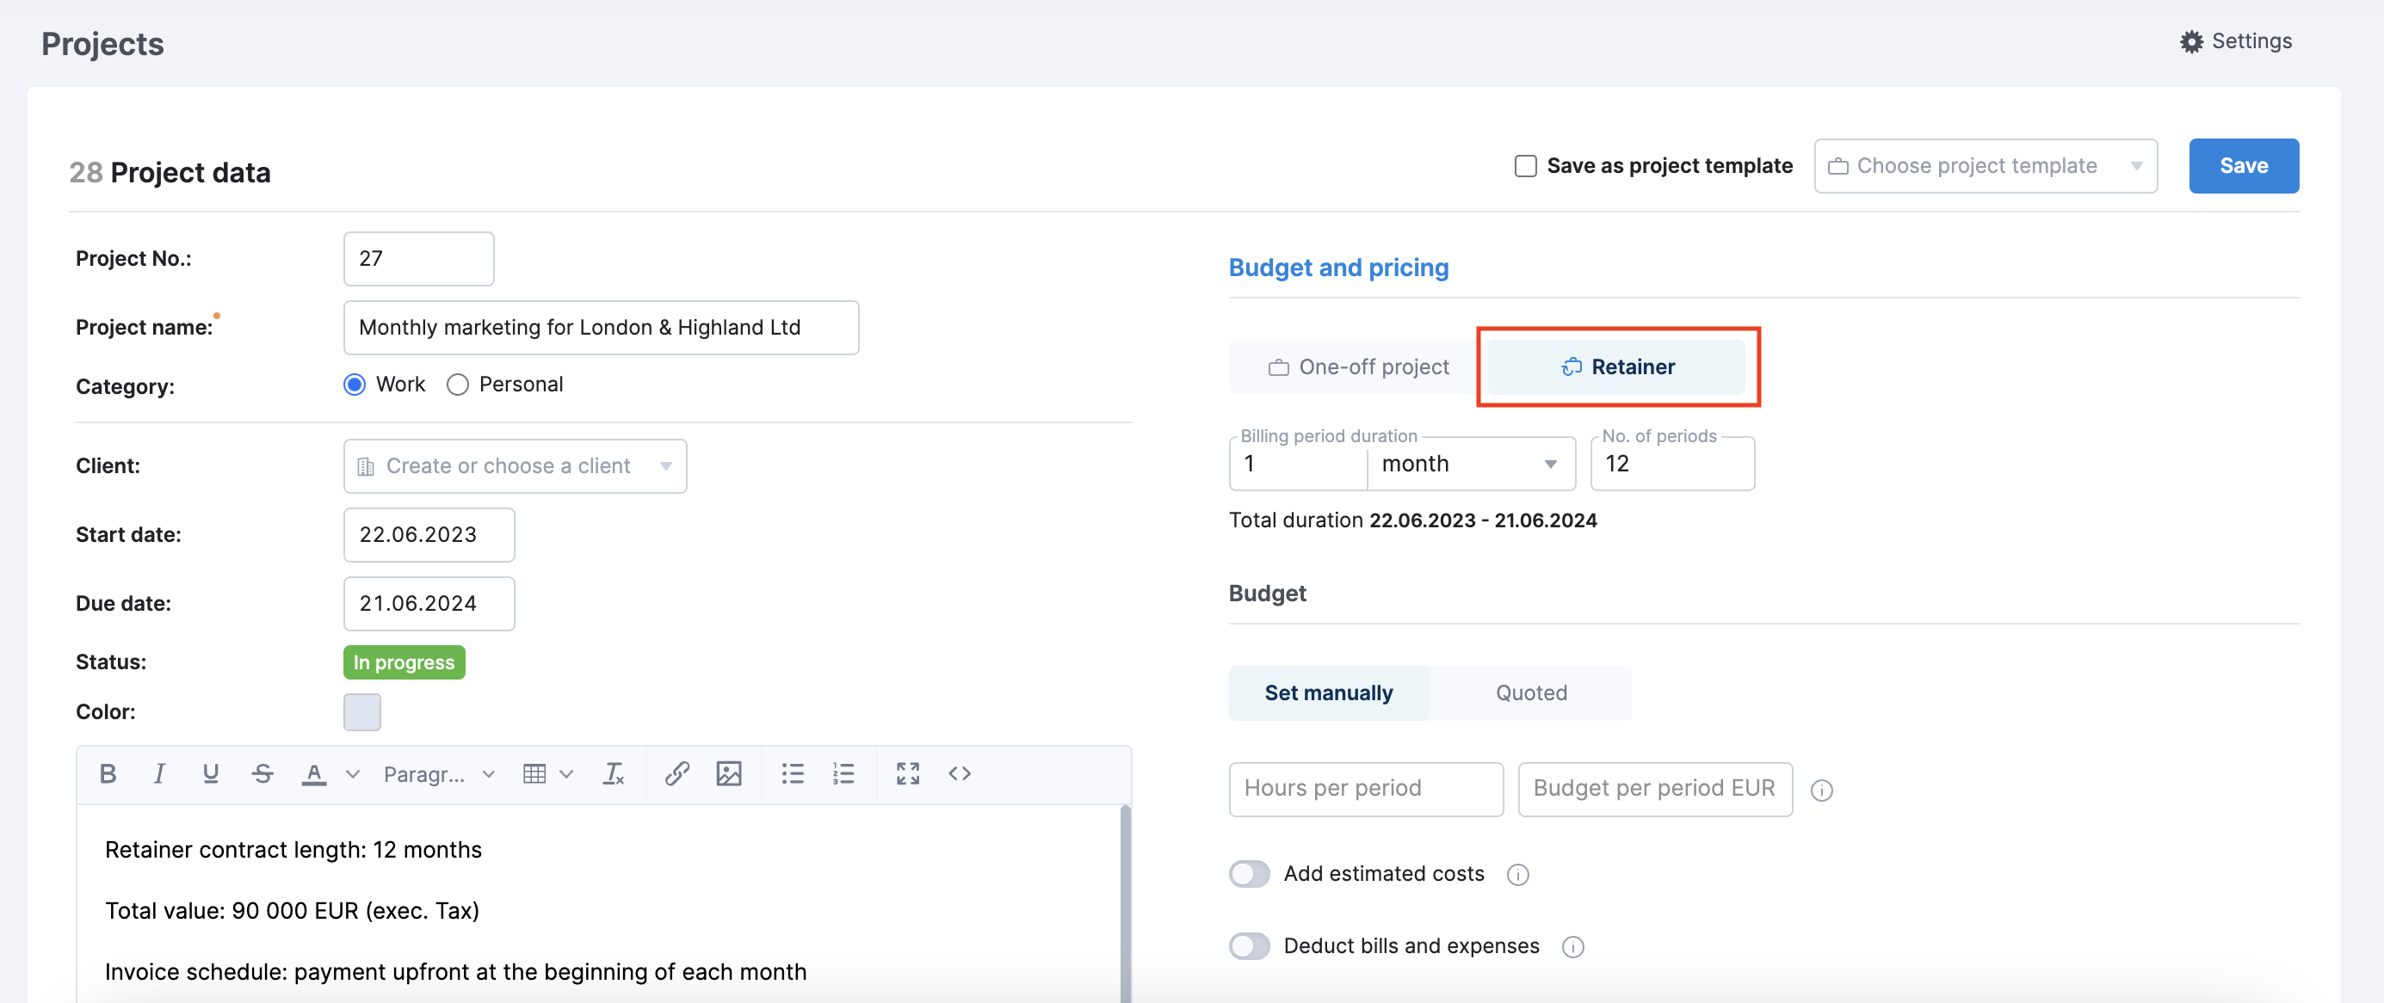
Task: Open the project color picker
Action: pyautogui.click(x=361, y=711)
